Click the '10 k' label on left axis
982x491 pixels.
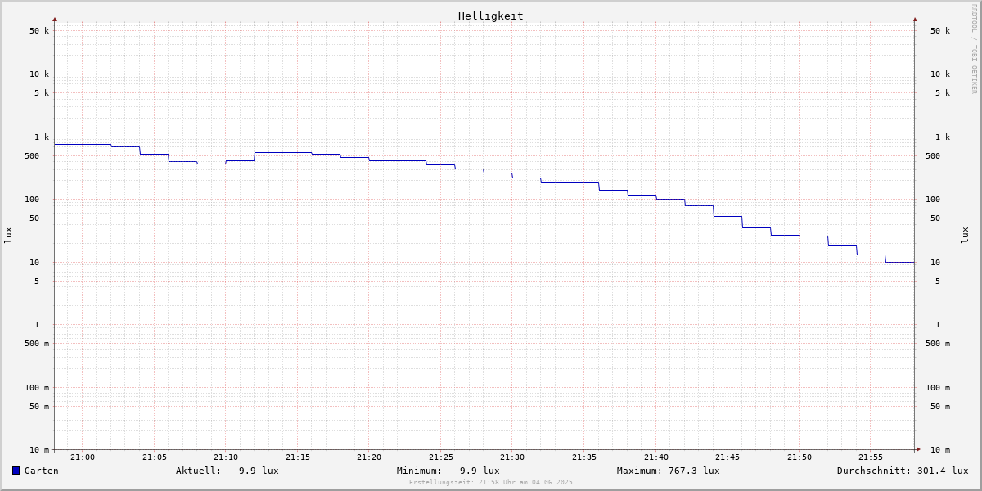click(x=39, y=74)
